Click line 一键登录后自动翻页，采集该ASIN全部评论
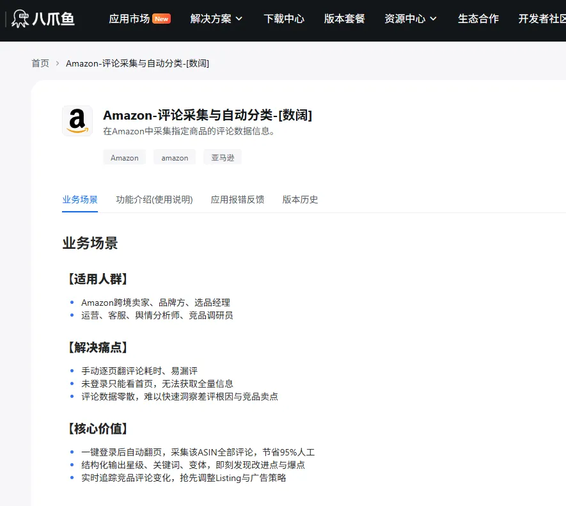Image resolution: width=566 pixels, height=506 pixels. [x=198, y=452]
